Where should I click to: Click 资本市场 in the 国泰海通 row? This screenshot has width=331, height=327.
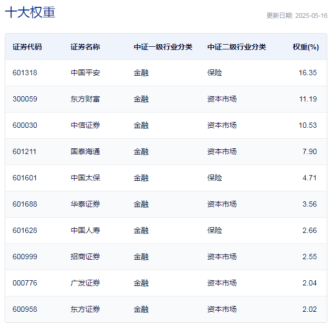click(x=222, y=151)
